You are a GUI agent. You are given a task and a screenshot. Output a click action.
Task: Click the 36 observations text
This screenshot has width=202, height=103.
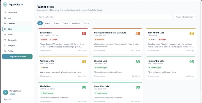(46, 51)
